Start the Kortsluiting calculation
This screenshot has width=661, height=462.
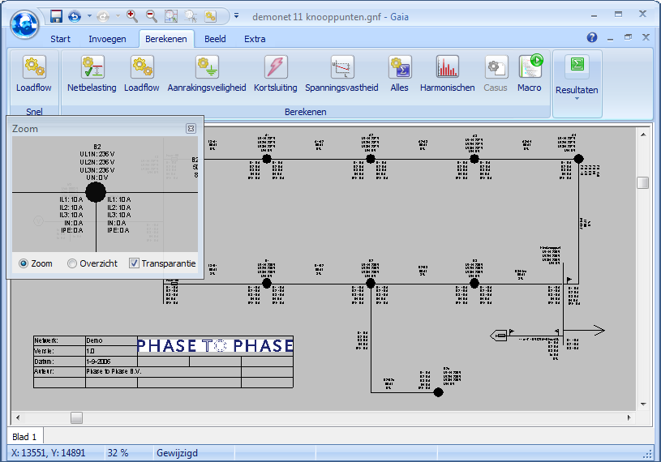click(x=275, y=73)
